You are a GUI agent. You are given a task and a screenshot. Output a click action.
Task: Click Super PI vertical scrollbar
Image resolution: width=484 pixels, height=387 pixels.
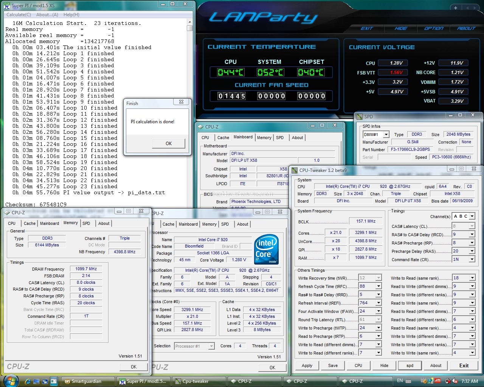190,113
